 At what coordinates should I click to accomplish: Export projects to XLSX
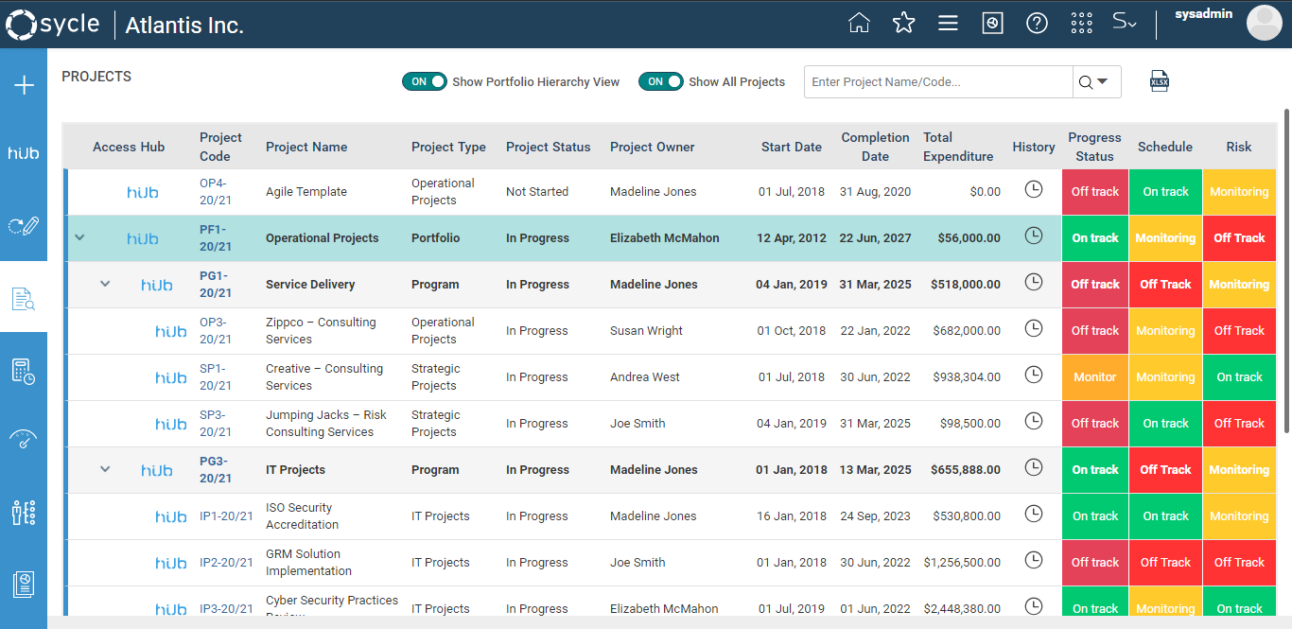pyautogui.click(x=1160, y=81)
